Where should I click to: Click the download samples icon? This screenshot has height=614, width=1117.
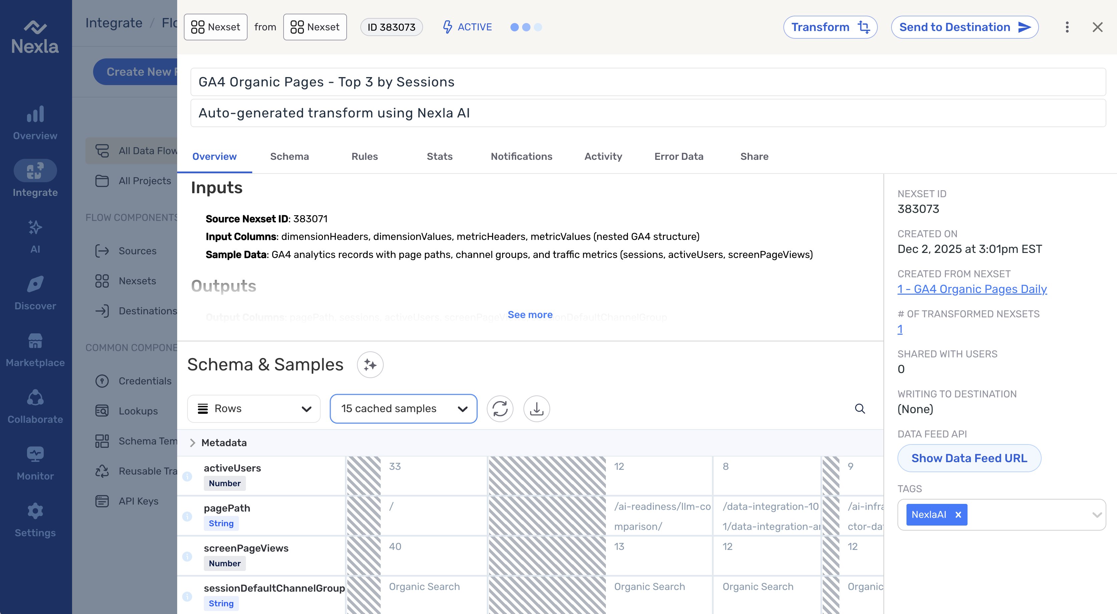point(536,408)
